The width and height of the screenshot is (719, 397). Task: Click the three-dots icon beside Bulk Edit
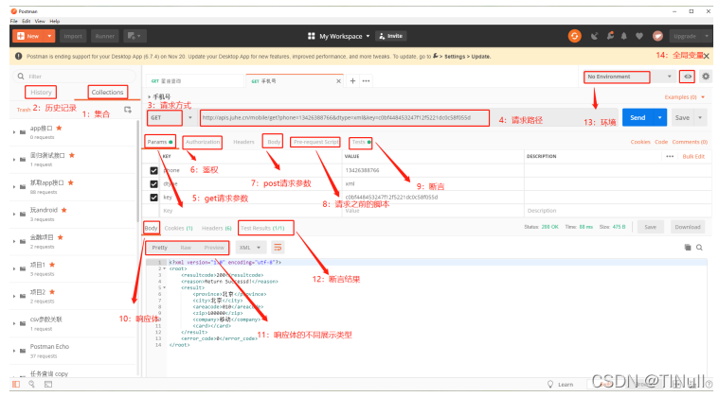click(670, 156)
